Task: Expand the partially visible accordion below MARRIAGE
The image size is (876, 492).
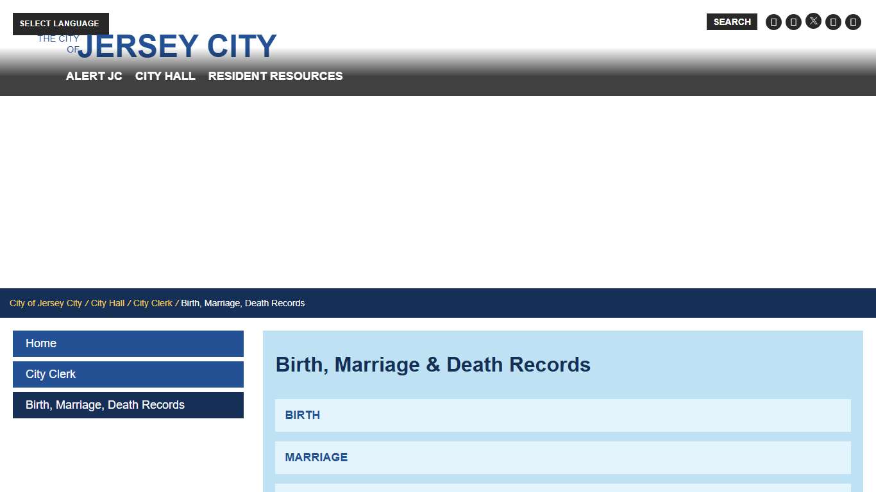Action: pyautogui.click(x=562, y=489)
